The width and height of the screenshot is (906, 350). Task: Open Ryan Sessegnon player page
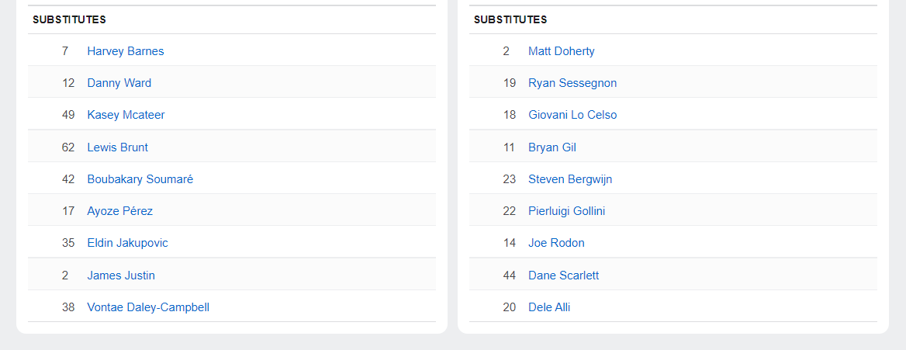click(572, 83)
